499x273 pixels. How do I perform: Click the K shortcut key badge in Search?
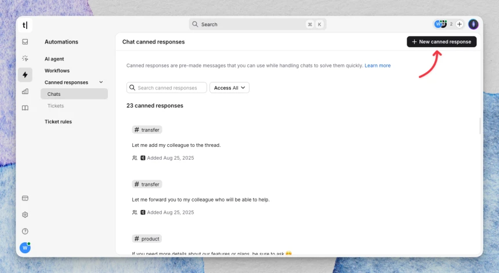click(x=320, y=24)
